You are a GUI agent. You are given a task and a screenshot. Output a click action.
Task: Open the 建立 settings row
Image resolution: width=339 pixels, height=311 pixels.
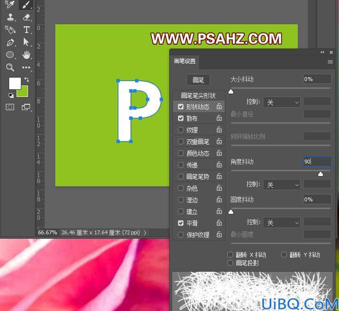(x=199, y=212)
